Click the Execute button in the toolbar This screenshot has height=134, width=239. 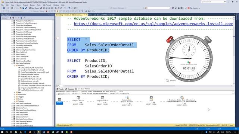click(35, 11)
